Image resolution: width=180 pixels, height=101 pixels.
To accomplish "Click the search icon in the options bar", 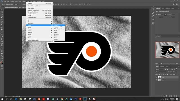I will click(x=174, y=4).
